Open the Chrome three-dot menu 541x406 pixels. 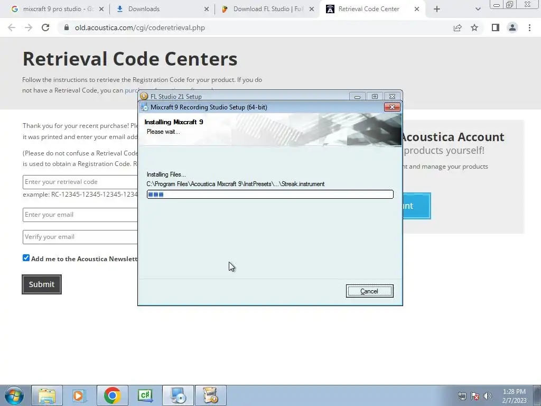(529, 27)
